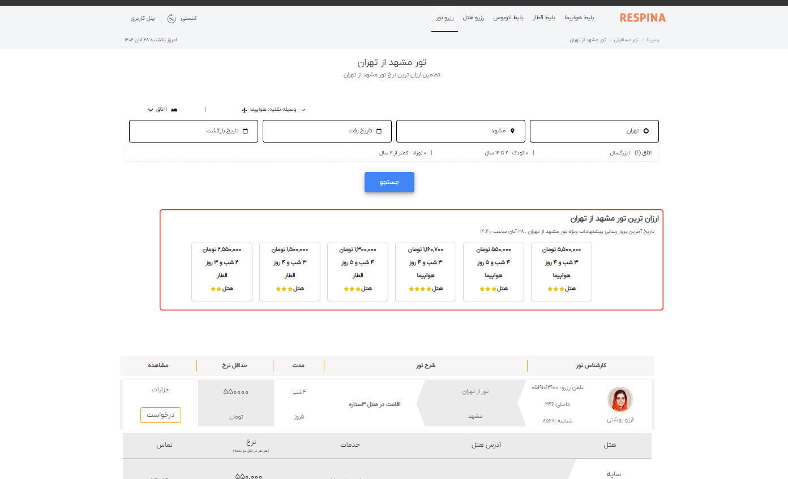Click the percent cancellation icon next to کنسلی
This screenshot has width=788, height=479.
click(172, 18)
